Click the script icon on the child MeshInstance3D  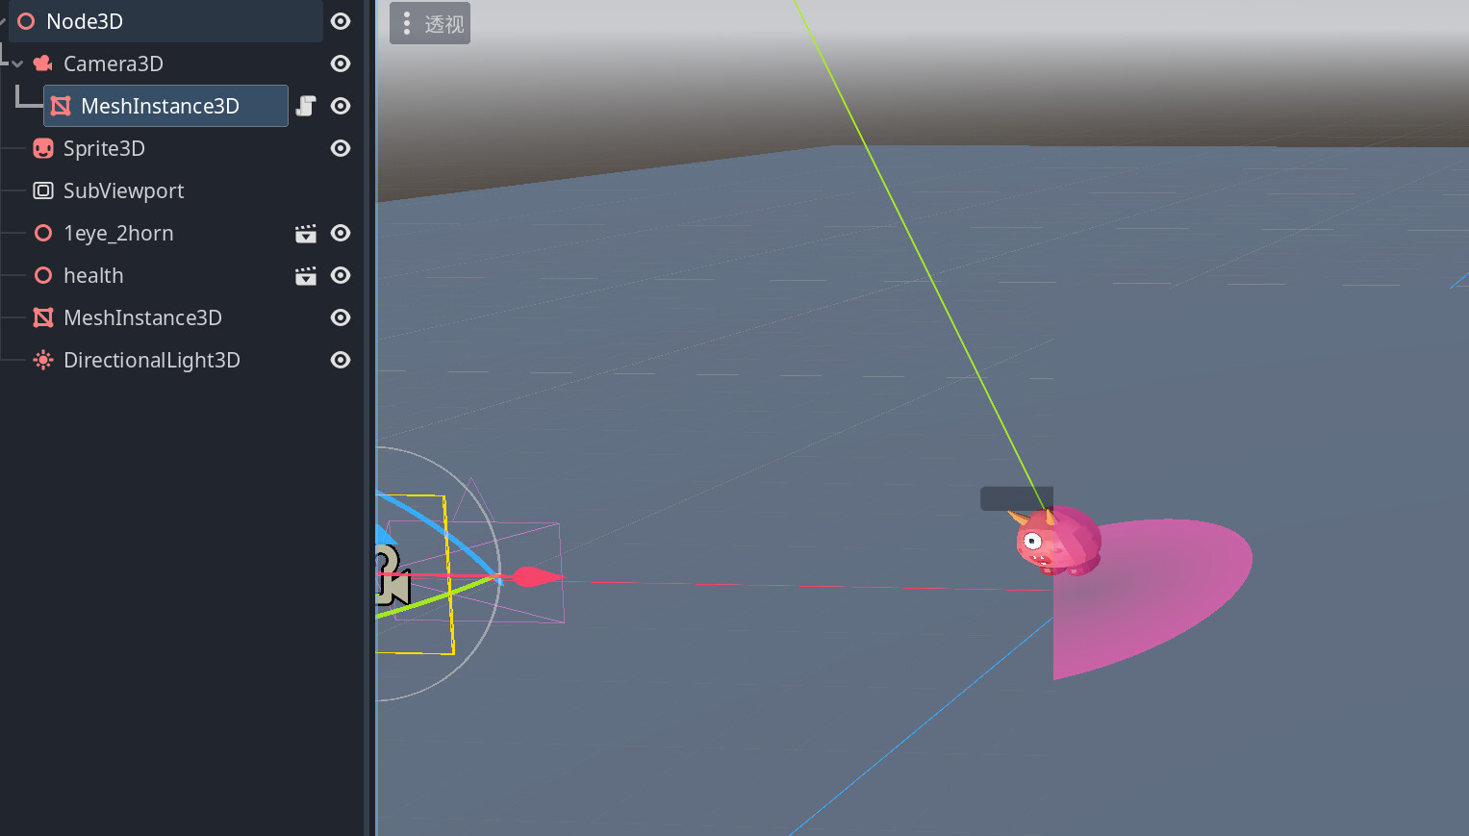(x=306, y=106)
